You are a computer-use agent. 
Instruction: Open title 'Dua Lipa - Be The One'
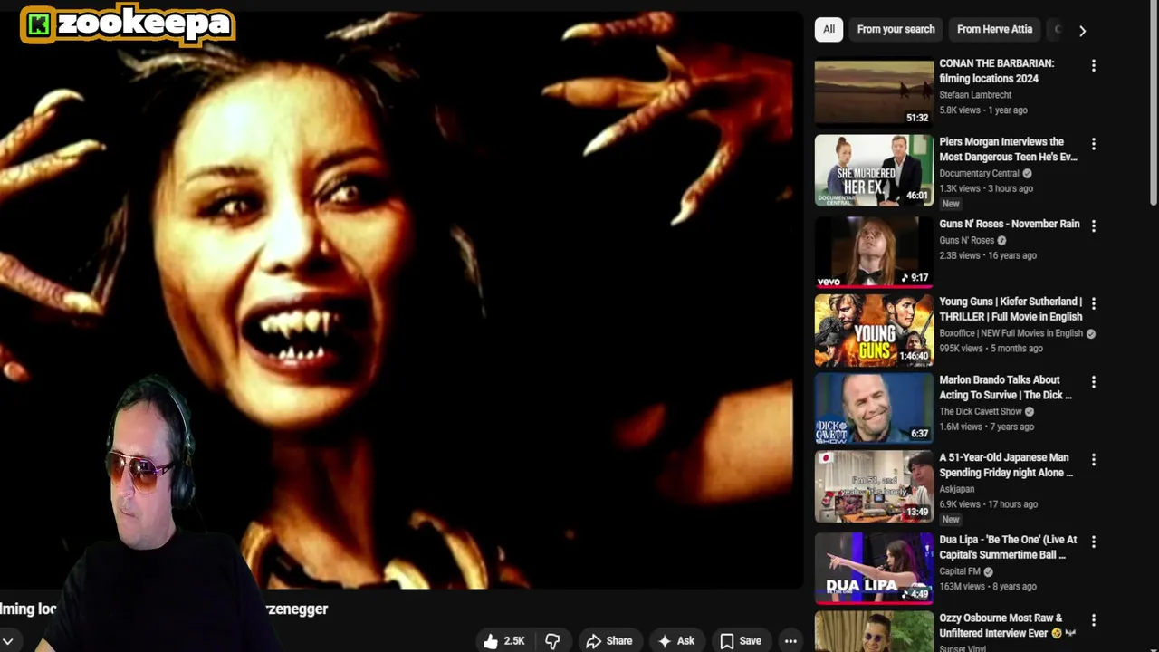click(1008, 547)
